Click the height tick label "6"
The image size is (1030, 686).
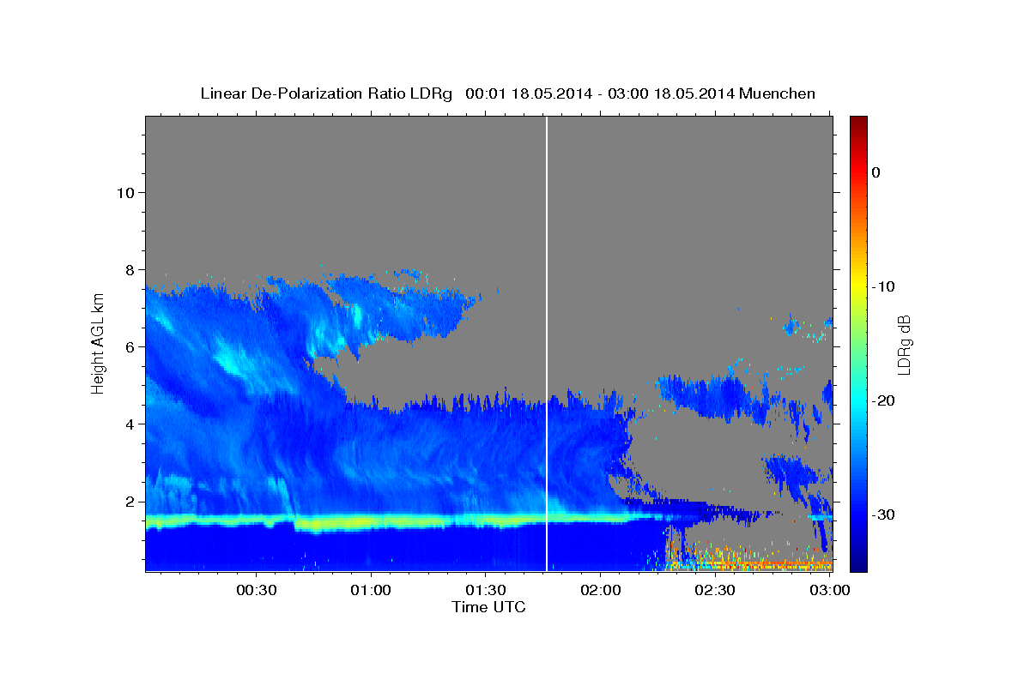(129, 346)
